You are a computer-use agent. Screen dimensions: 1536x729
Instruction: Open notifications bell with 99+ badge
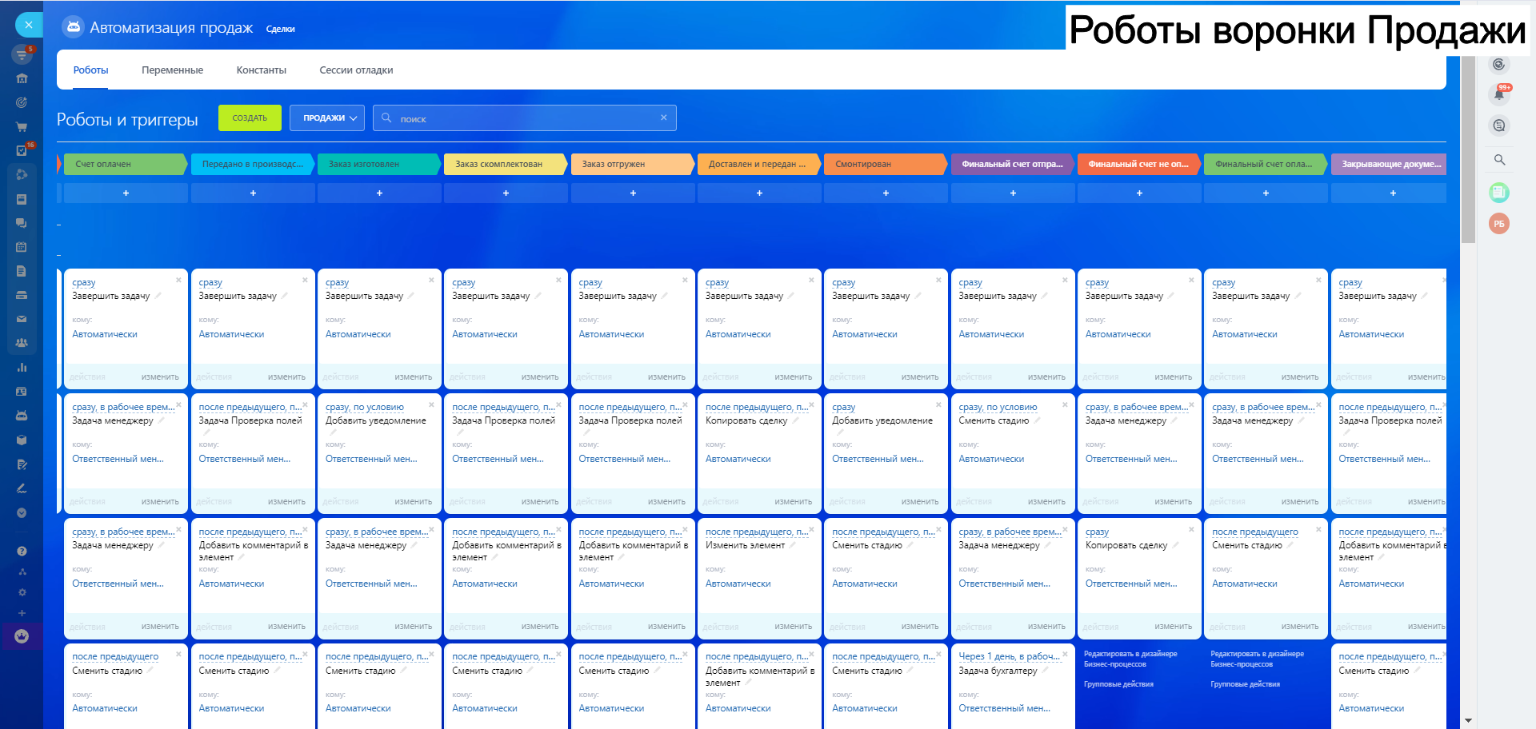point(1500,94)
